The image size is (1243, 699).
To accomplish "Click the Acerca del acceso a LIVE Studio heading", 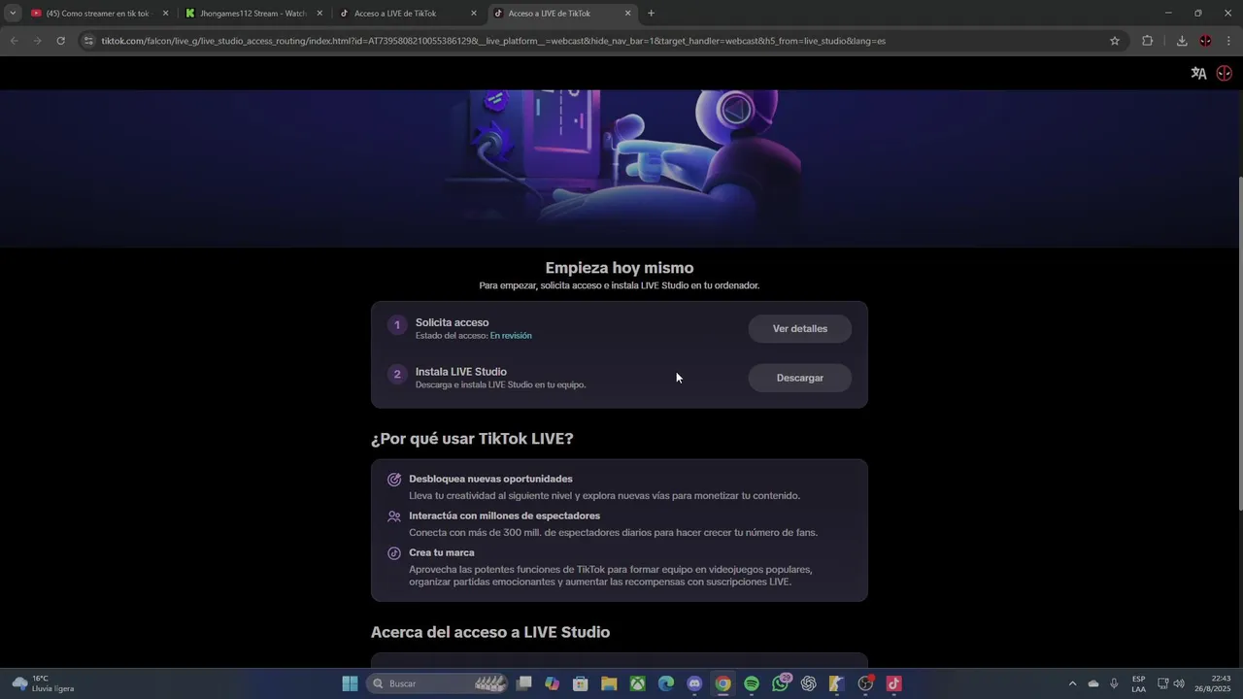I will tap(490, 633).
